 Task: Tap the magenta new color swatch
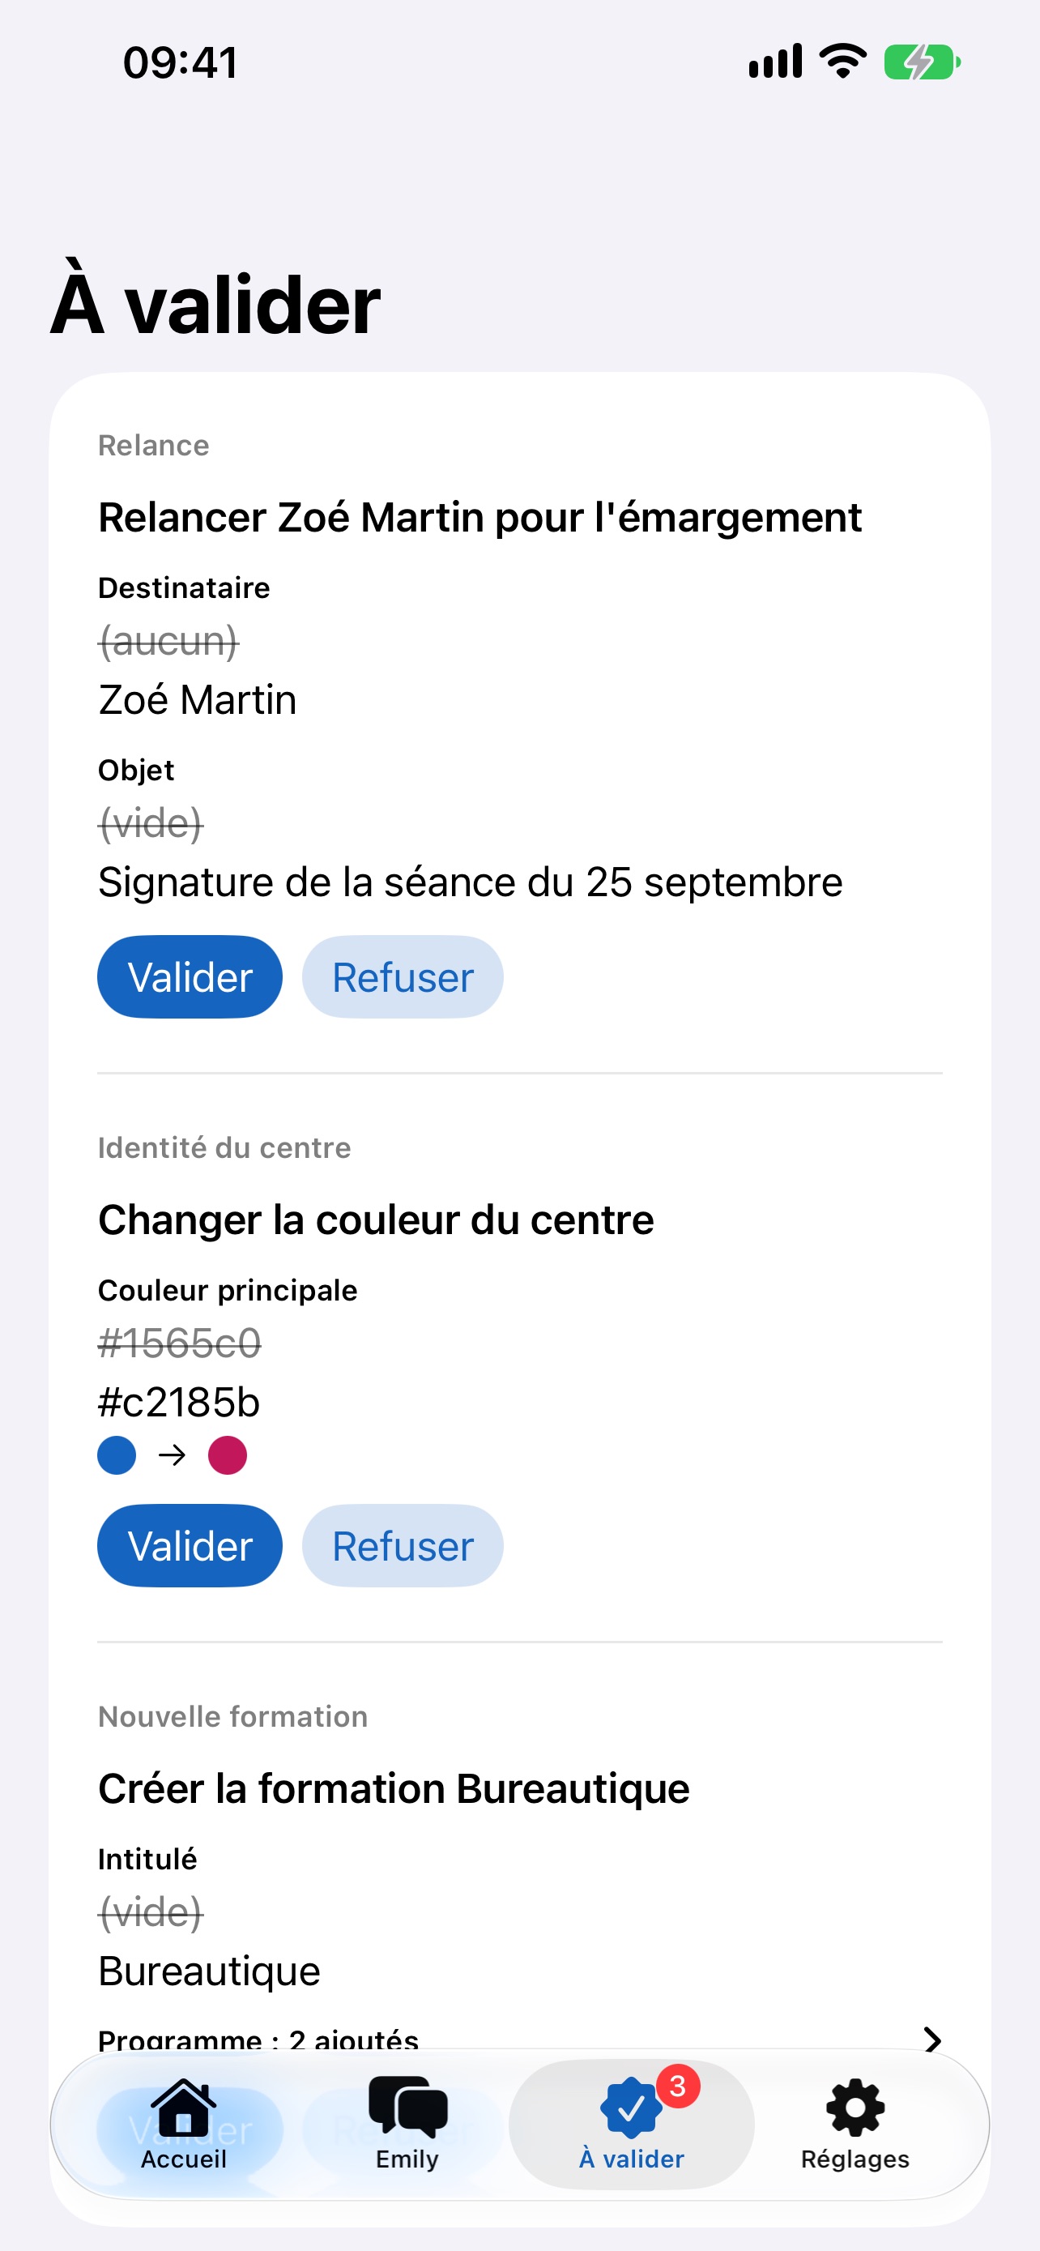[x=228, y=1455]
